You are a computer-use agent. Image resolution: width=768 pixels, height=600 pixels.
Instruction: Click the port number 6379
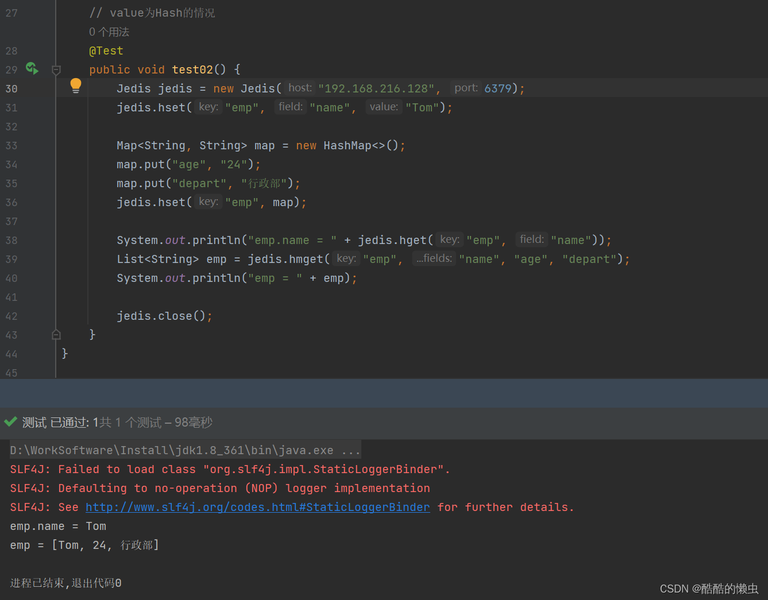(x=497, y=88)
